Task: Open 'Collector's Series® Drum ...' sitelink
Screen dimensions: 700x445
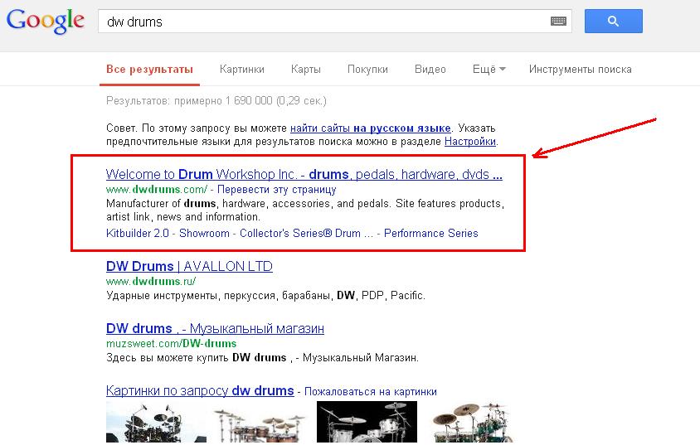Action: [x=306, y=233]
